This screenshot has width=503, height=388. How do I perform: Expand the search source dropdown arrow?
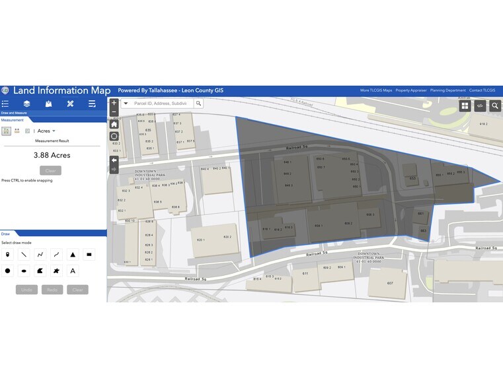click(x=126, y=104)
